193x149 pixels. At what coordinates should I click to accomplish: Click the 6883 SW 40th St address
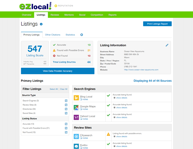[x=131, y=54]
